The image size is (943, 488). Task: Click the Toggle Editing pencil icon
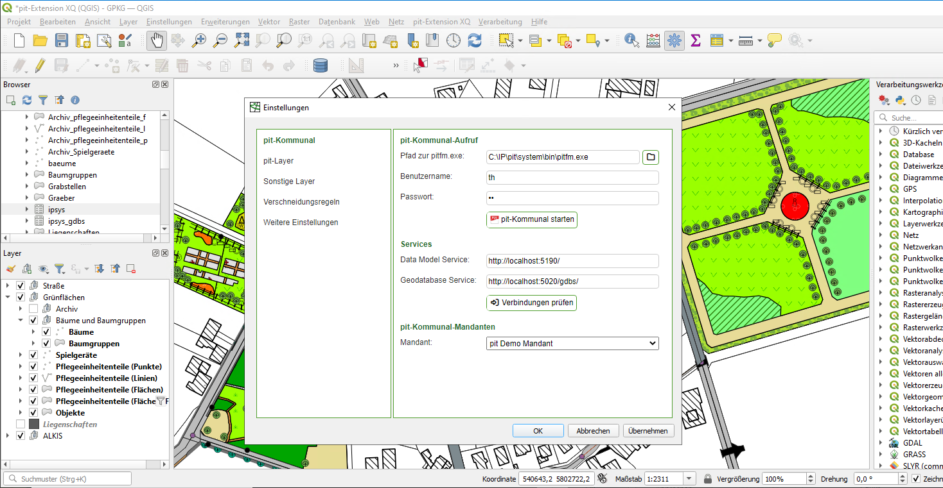[40, 65]
